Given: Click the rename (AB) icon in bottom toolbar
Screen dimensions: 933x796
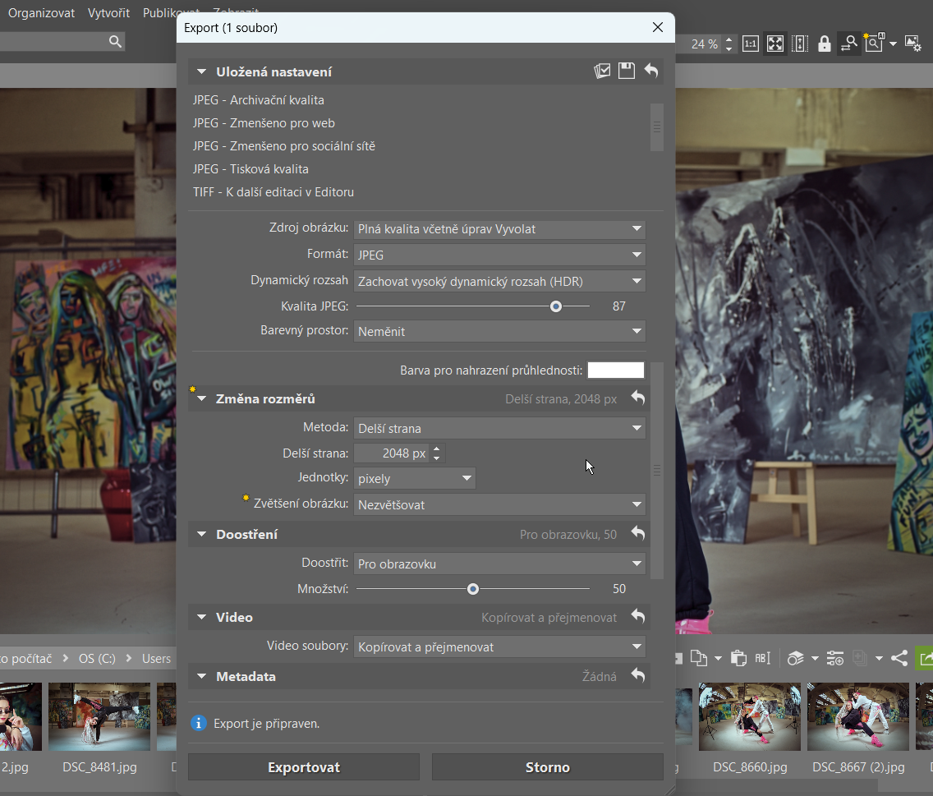Looking at the screenshot, I should coord(763,658).
